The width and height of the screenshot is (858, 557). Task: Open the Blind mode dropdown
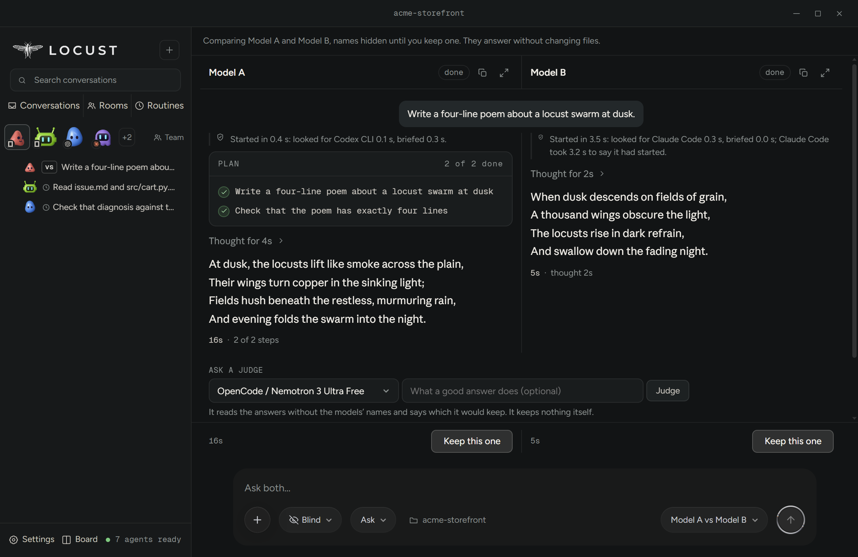click(310, 520)
